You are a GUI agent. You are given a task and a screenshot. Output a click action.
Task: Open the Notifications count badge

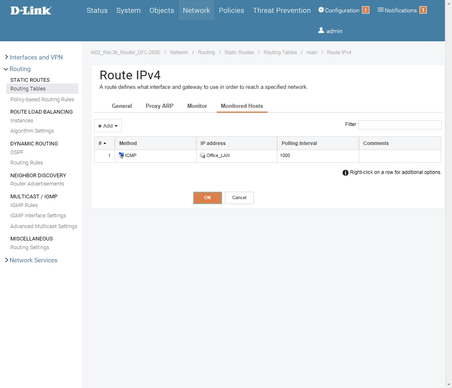[x=423, y=10]
